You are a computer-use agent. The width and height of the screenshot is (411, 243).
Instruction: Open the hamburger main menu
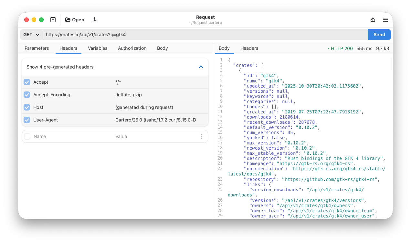(x=385, y=20)
